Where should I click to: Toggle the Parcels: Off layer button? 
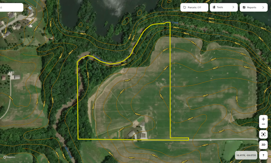[x=194, y=7]
